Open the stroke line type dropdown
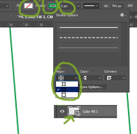The image size is (137, 134). (x=91, y=6)
